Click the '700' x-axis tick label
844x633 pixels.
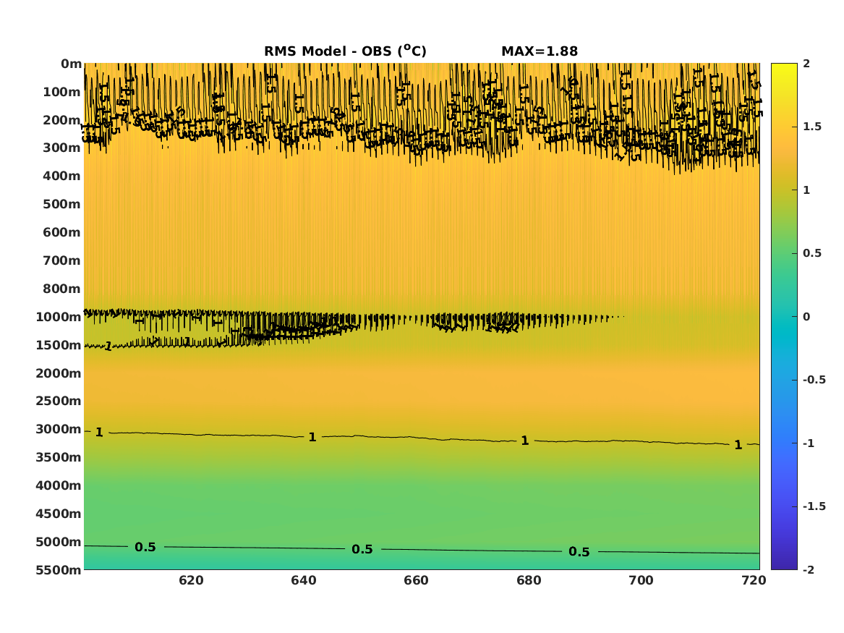point(641,581)
